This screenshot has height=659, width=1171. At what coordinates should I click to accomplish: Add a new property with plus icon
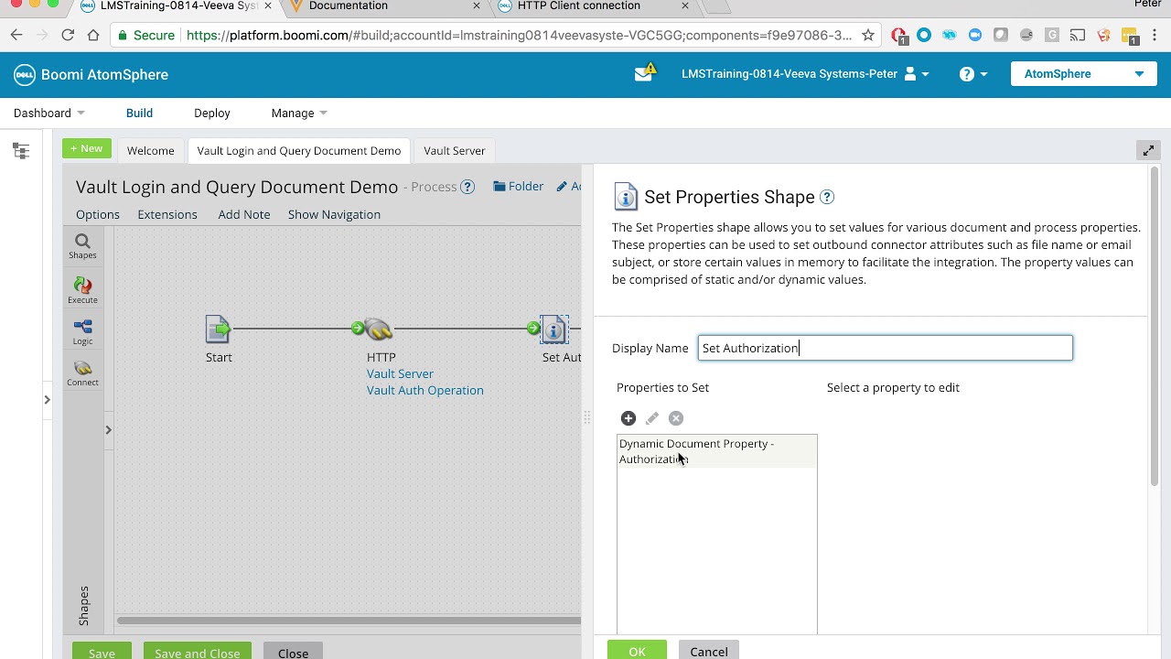(628, 418)
